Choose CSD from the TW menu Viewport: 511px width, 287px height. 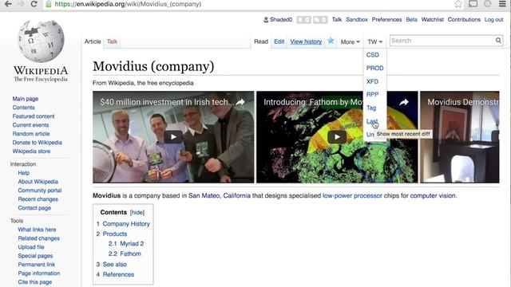pyautogui.click(x=373, y=55)
